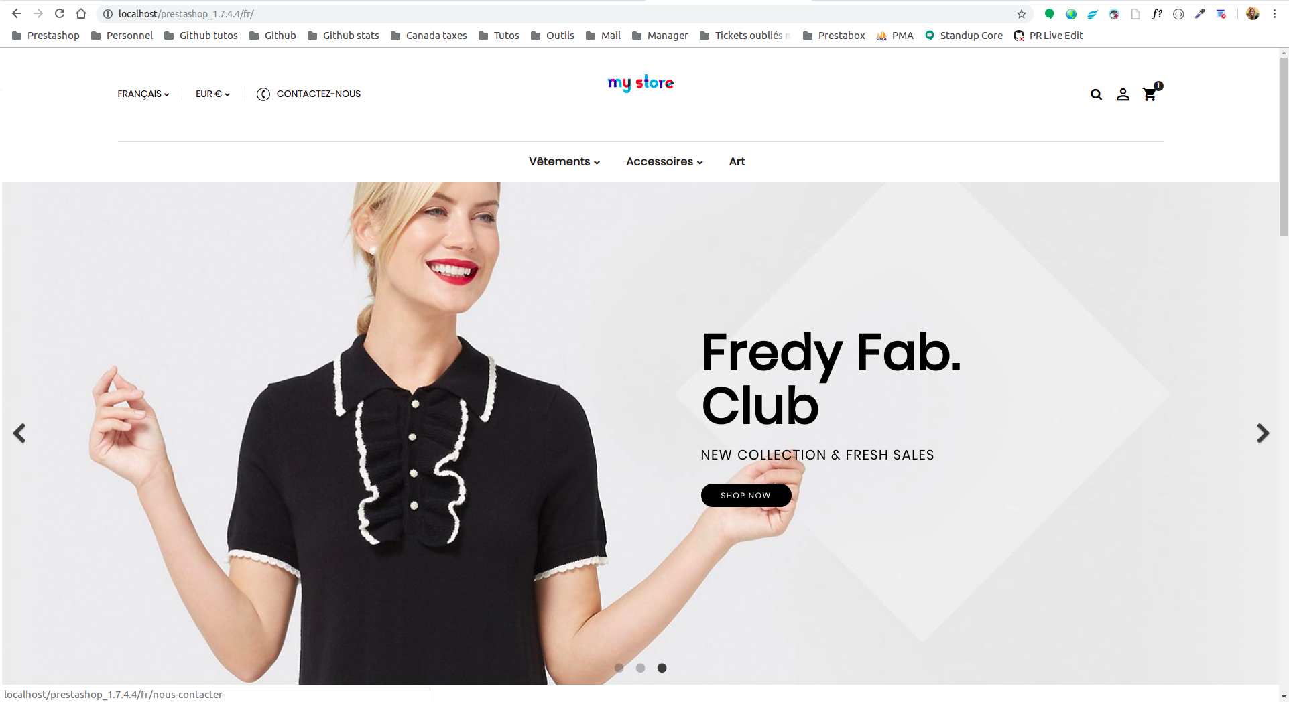1289x702 pixels.
Task: Open the Accessoires menu
Action: [664, 161]
